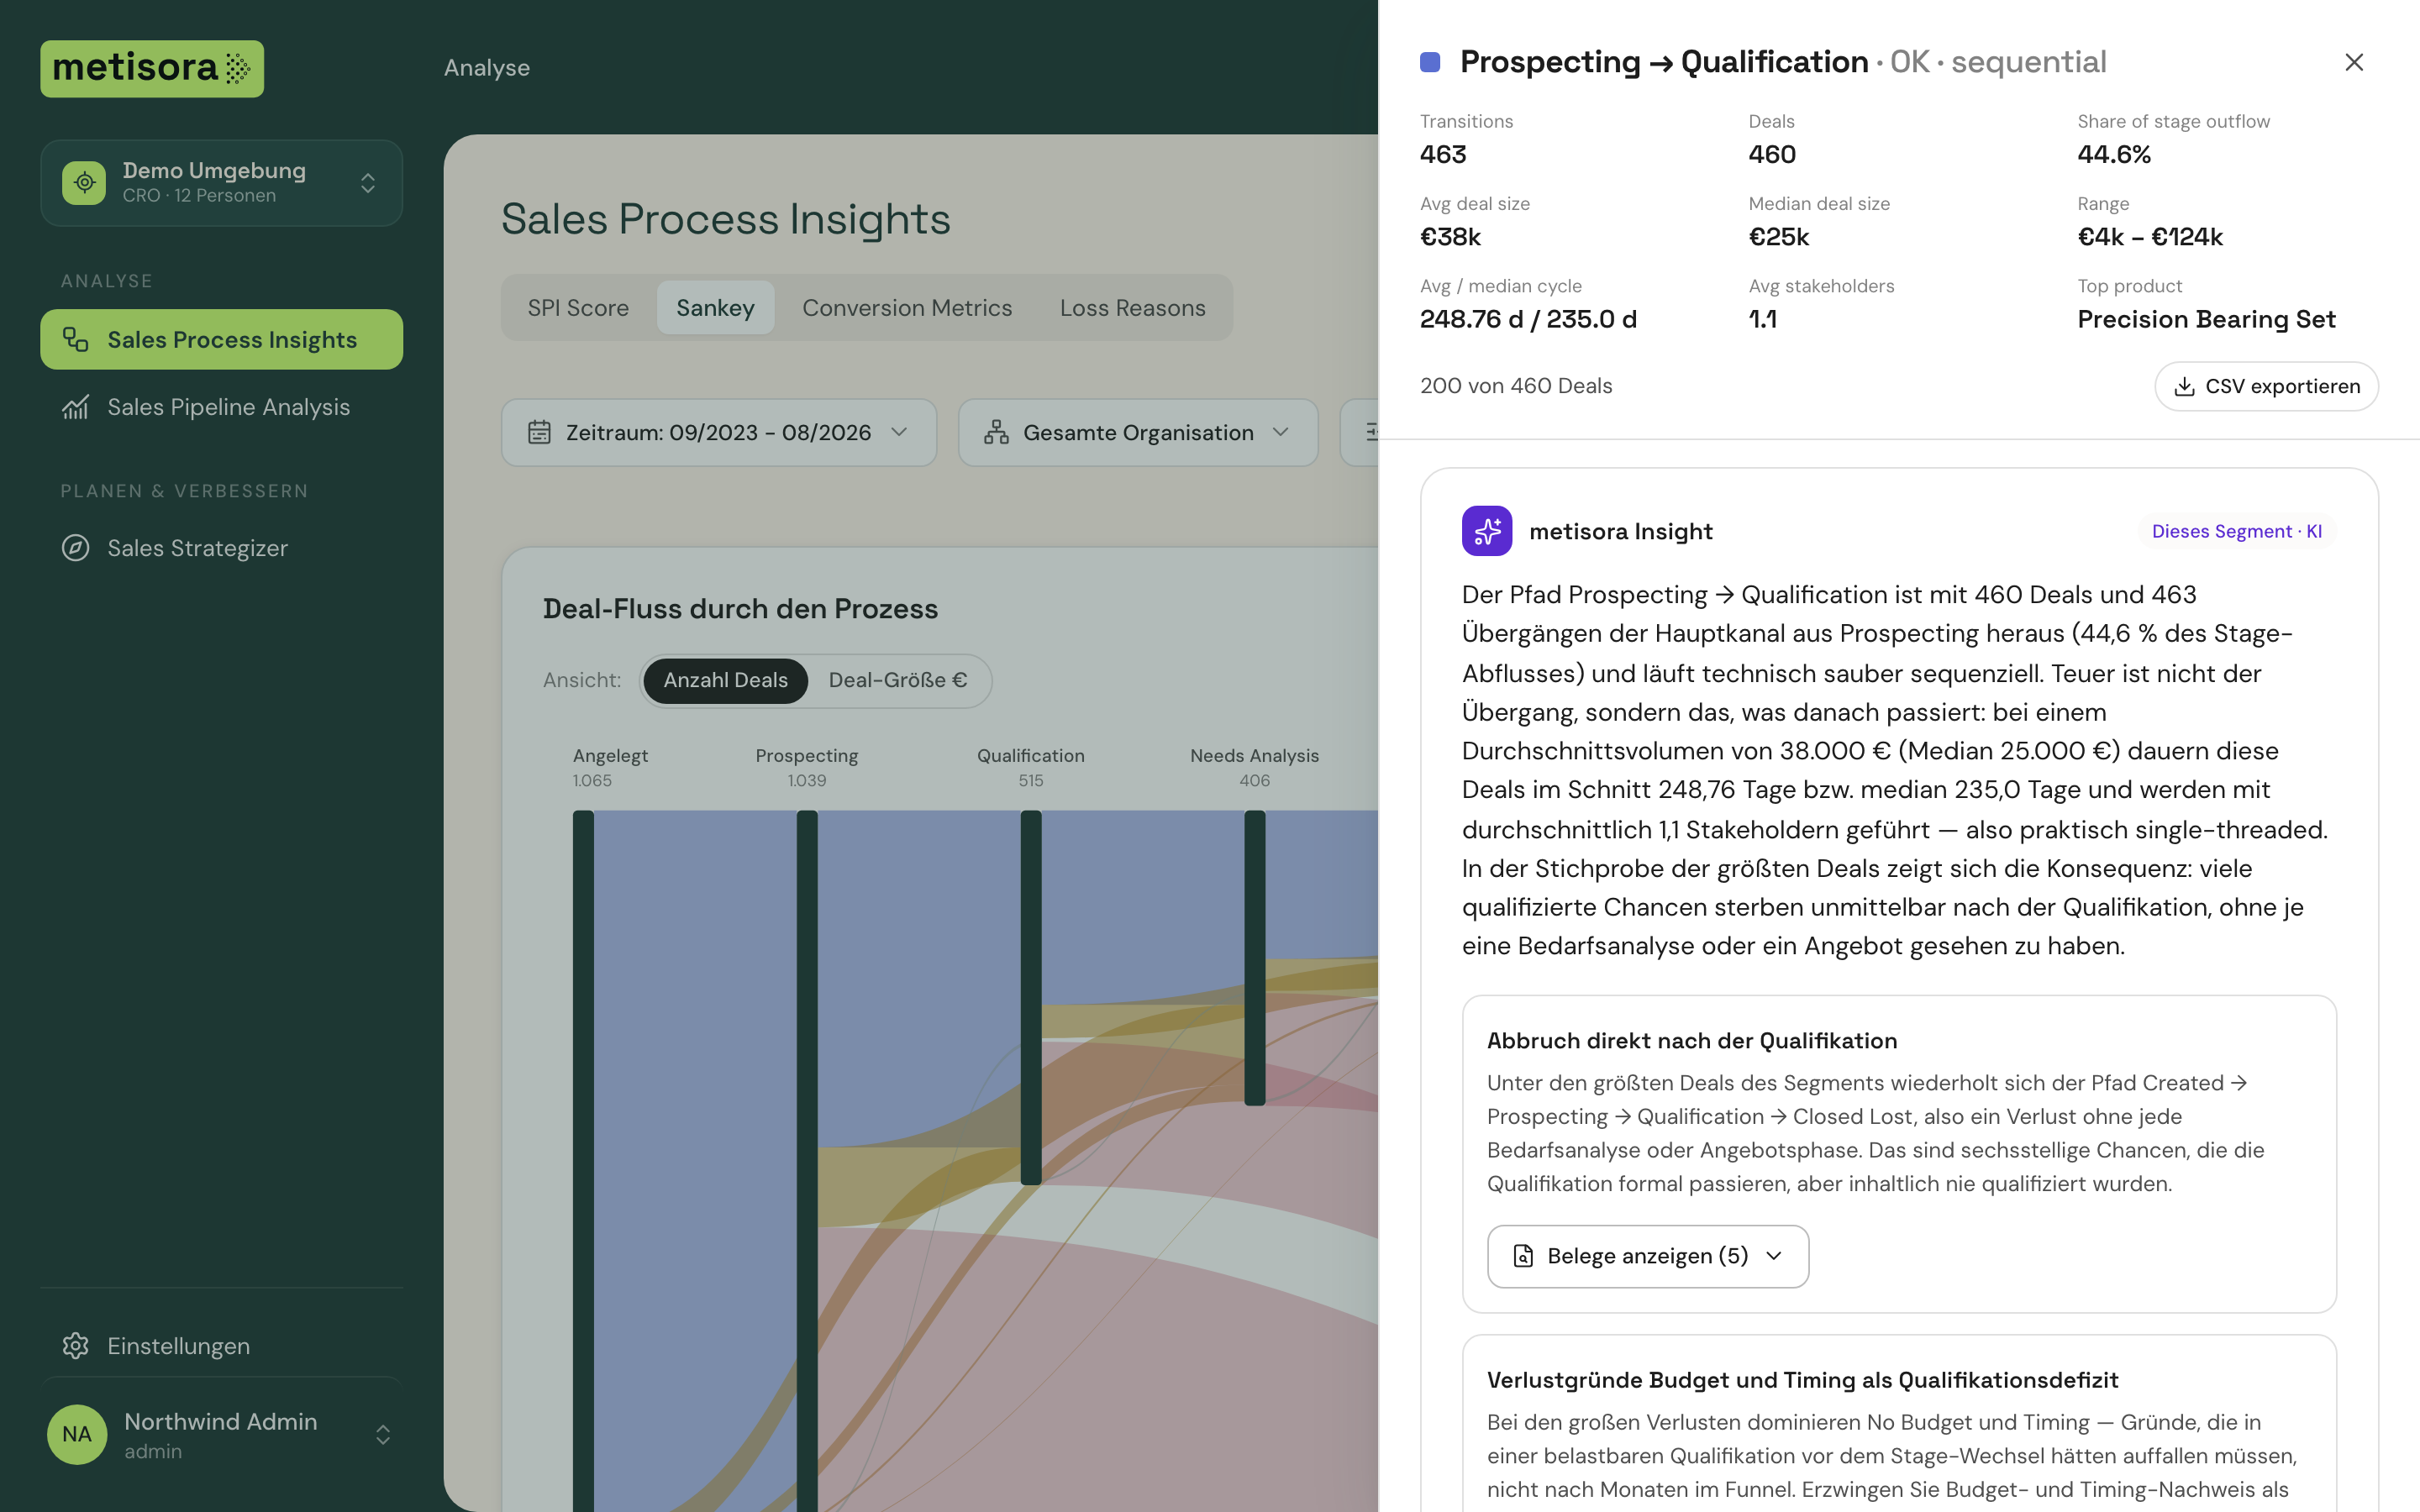Click the Angelegt Sankey node bar
Image resolution: width=2420 pixels, height=1512 pixels.
583,1160
